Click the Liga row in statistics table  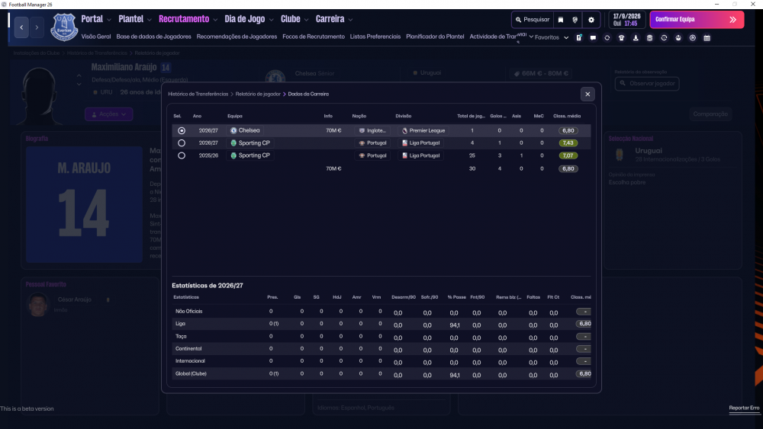[x=381, y=324]
